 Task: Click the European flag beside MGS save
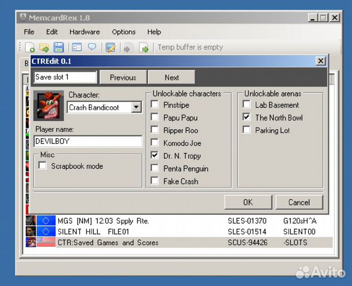tap(46, 221)
